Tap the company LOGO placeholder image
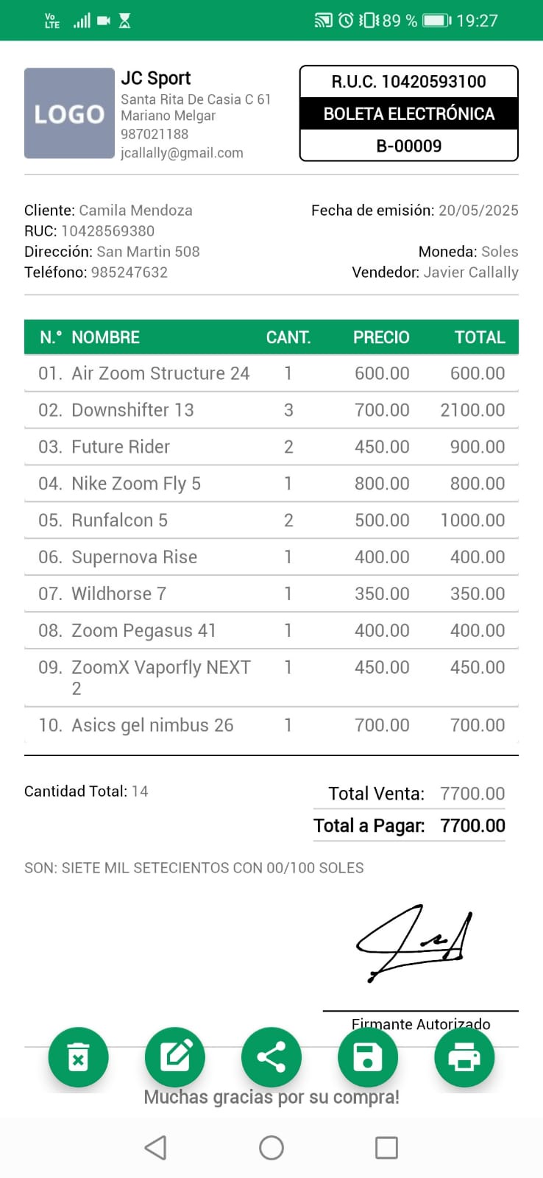 69,113
